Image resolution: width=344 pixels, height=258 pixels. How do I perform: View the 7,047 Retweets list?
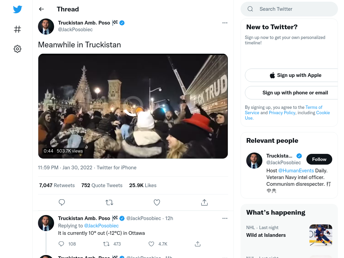tap(57, 185)
